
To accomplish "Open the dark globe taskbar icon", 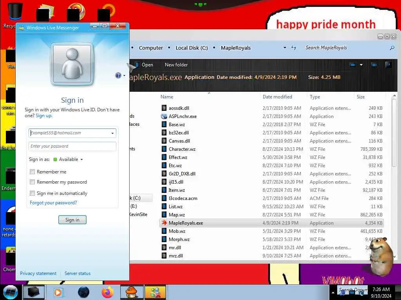I will tap(84, 292).
